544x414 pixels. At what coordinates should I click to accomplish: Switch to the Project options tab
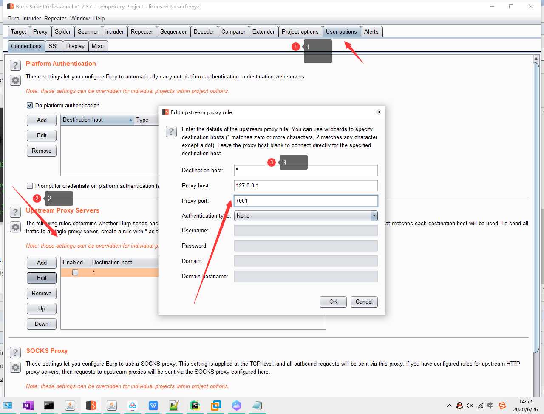[x=300, y=31]
